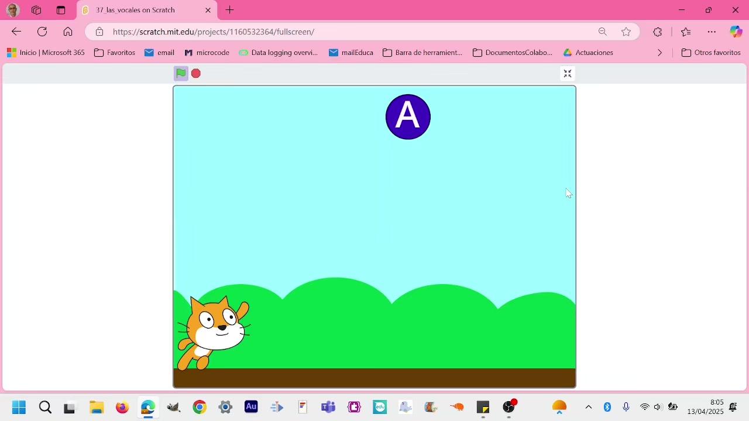Open Task View on the taskbar

(70, 407)
